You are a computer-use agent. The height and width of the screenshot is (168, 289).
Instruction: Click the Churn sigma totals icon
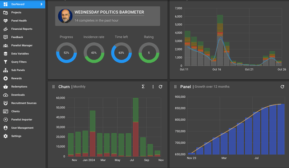pos(143,86)
